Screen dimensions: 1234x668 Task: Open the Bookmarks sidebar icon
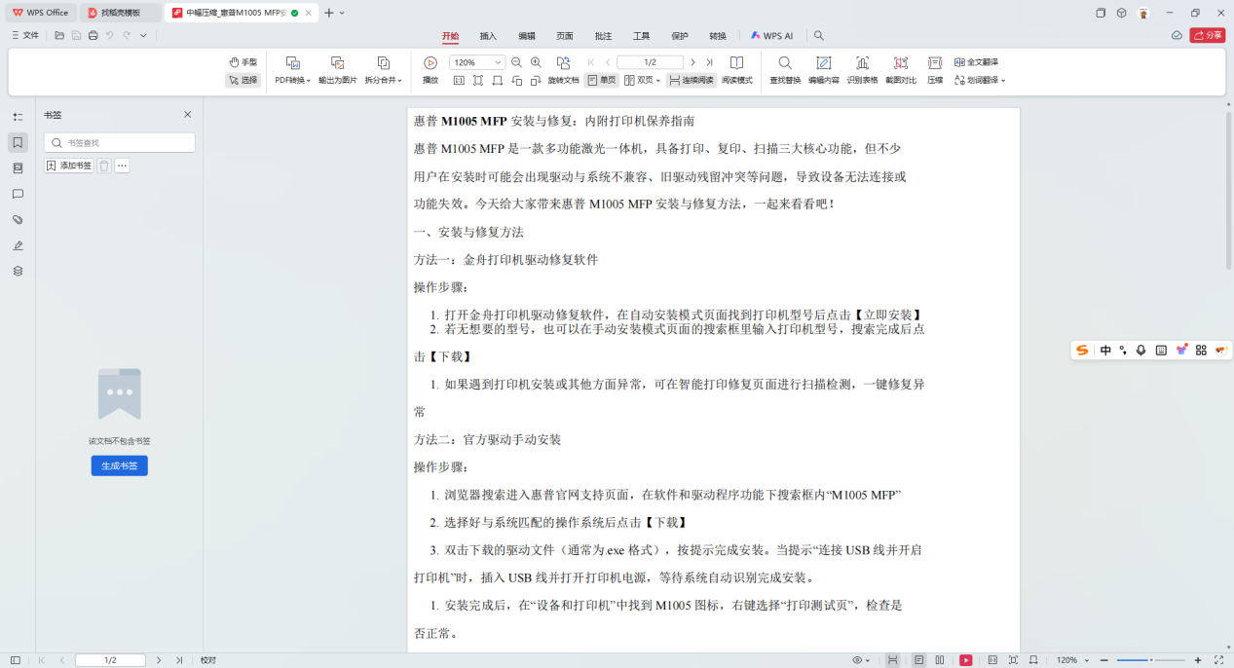(x=18, y=143)
